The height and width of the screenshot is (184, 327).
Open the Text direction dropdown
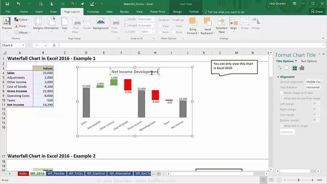313,87
